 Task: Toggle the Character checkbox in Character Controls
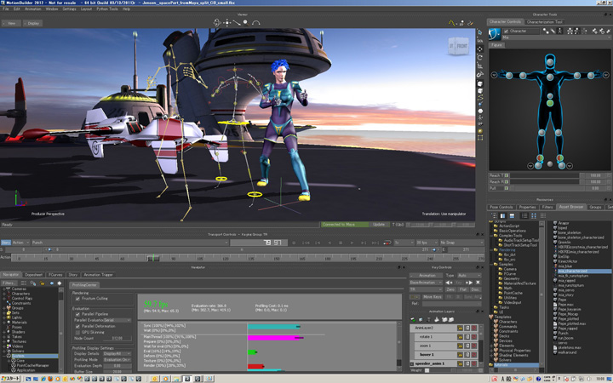(507, 31)
